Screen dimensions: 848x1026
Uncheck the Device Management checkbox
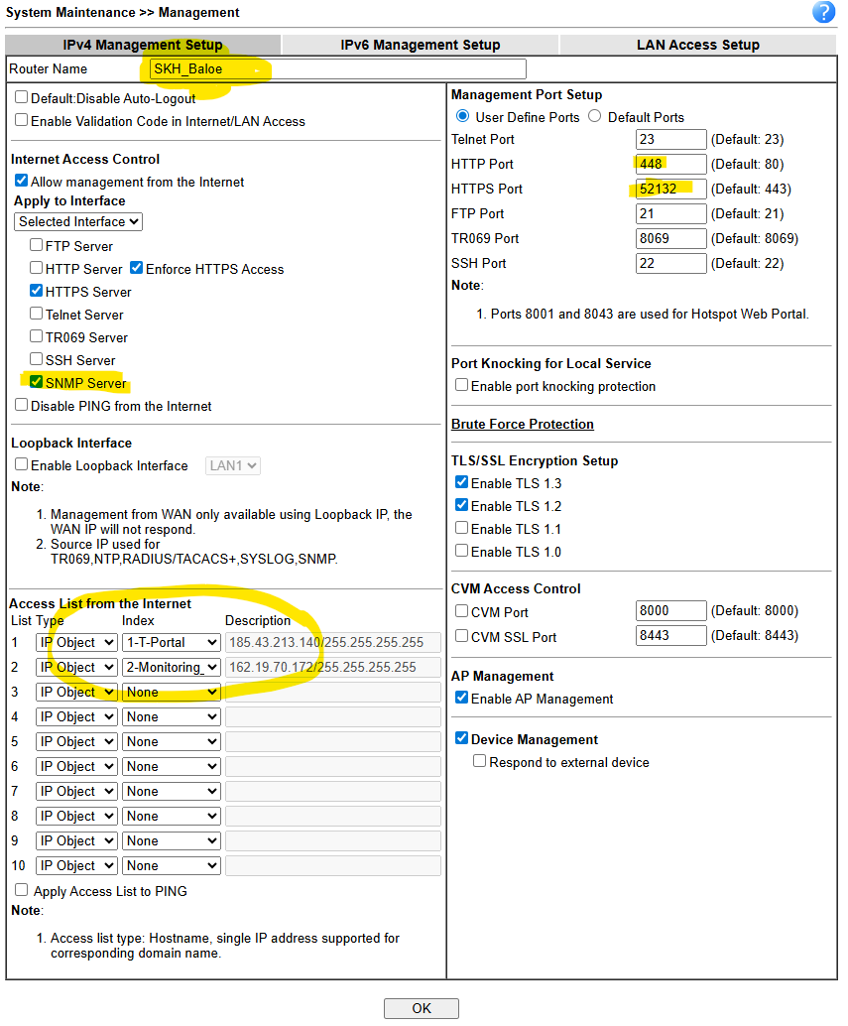[x=461, y=738]
